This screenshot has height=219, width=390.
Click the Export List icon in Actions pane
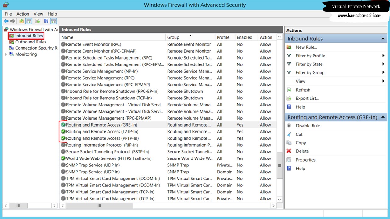289,98
